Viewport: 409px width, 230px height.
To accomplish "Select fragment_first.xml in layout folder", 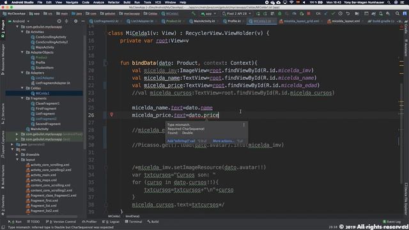I will point(44,201).
